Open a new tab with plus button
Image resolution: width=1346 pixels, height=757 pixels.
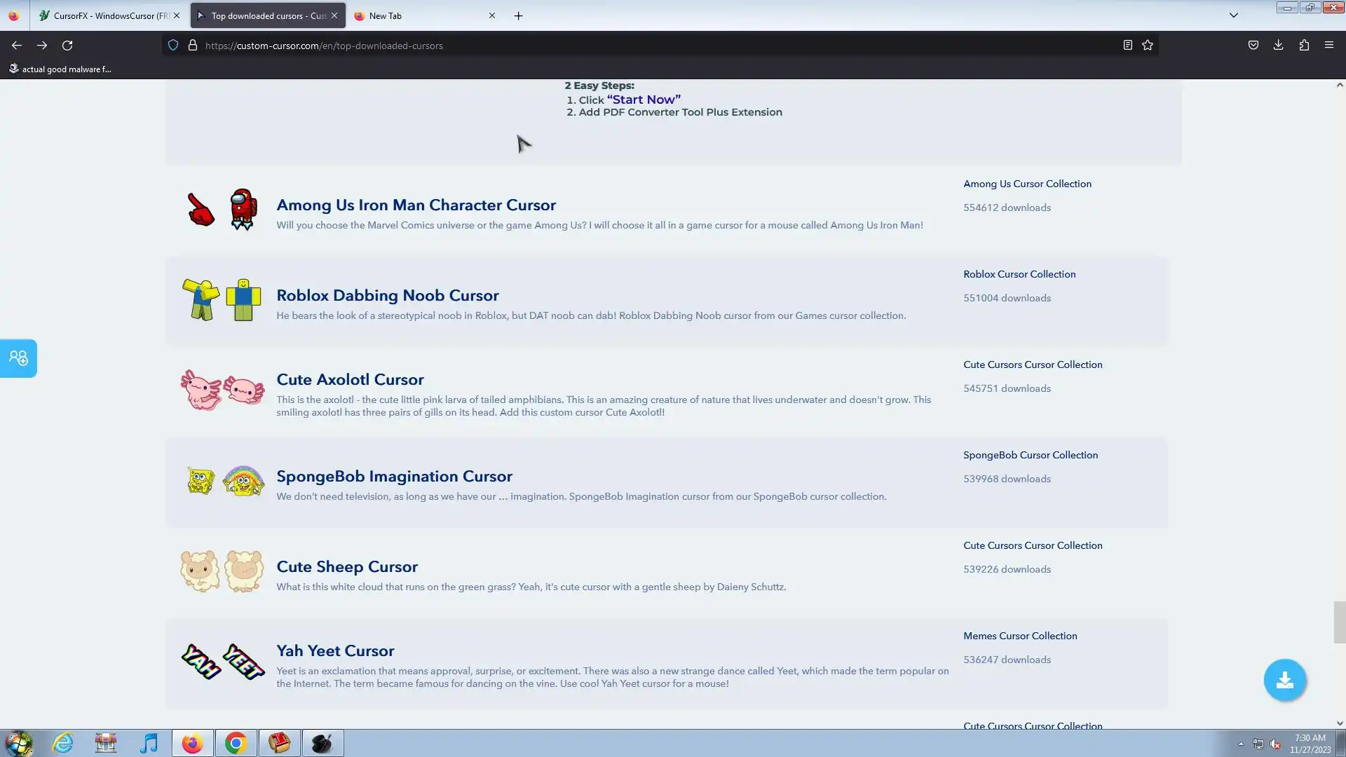click(x=518, y=15)
